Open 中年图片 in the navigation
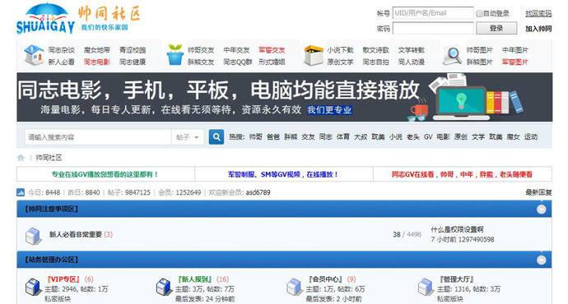Image resolution: width=568 pixels, height=304 pixels. [515, 50]
